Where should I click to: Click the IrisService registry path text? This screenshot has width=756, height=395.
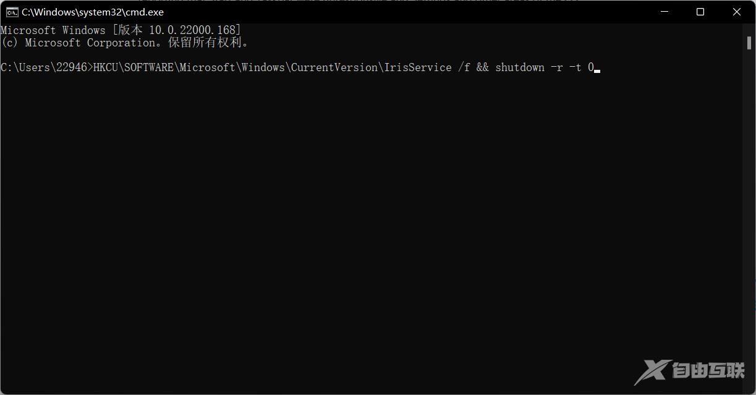pos(418,67)
